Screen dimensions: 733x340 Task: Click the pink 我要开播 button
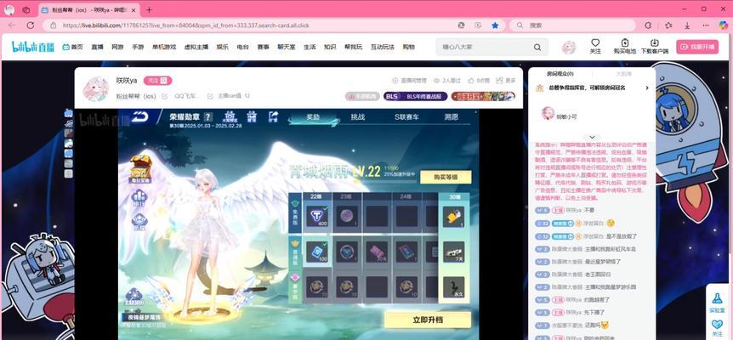(x=697, y=47)
